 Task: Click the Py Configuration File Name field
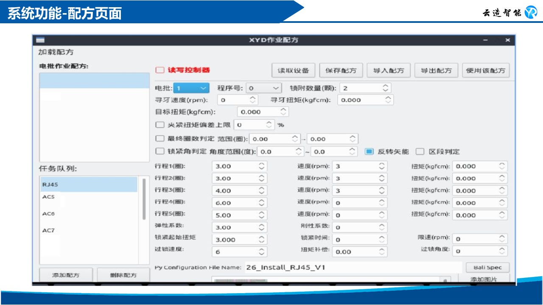pyautogui.click(x=352, y=267)
